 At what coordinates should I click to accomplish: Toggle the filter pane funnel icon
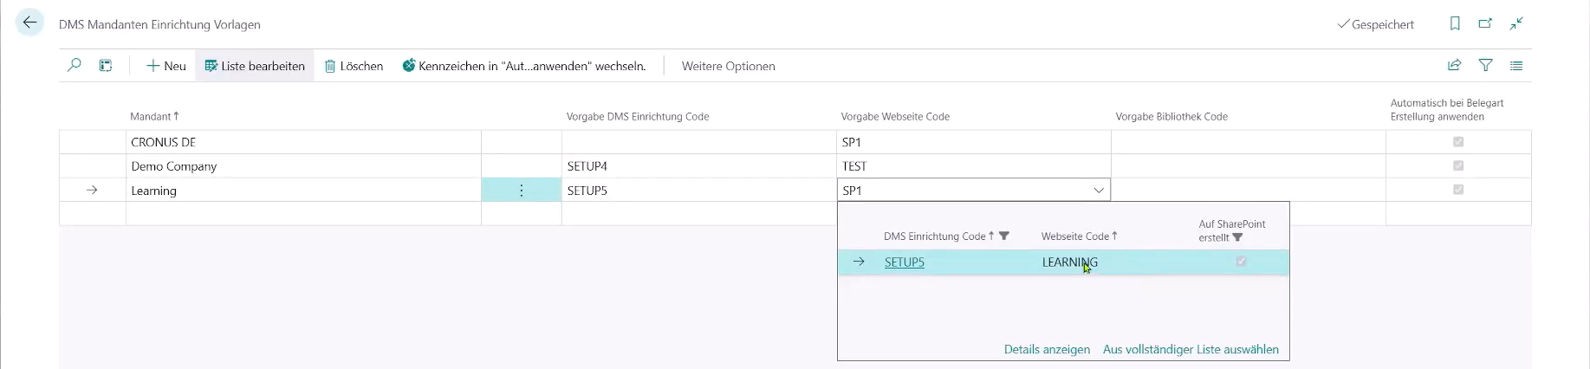coord(1485,66)
